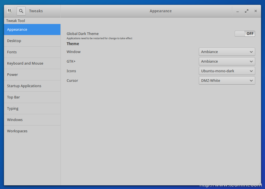The height and width of the screenshot is (189, 265).
Task: Go to Typing settings
Action: 32,109
